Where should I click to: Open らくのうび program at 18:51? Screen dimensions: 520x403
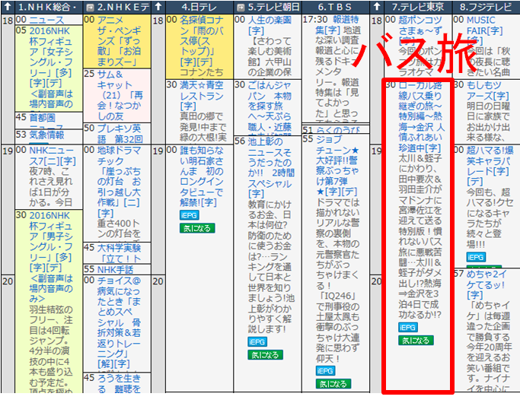point(337,130)
